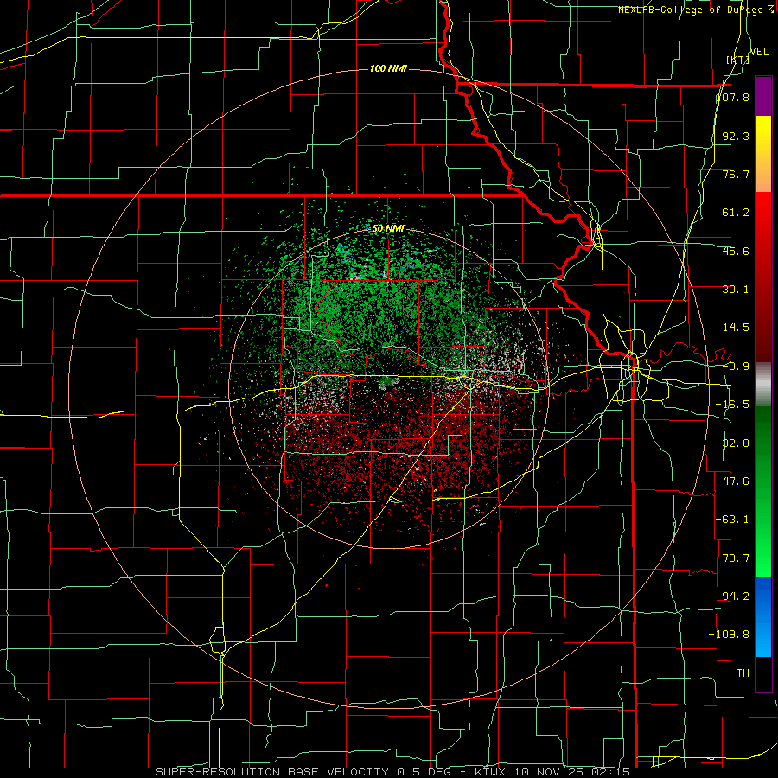Click the -78.7 legend value
The image size is (778, 778).
coord(732,558)
